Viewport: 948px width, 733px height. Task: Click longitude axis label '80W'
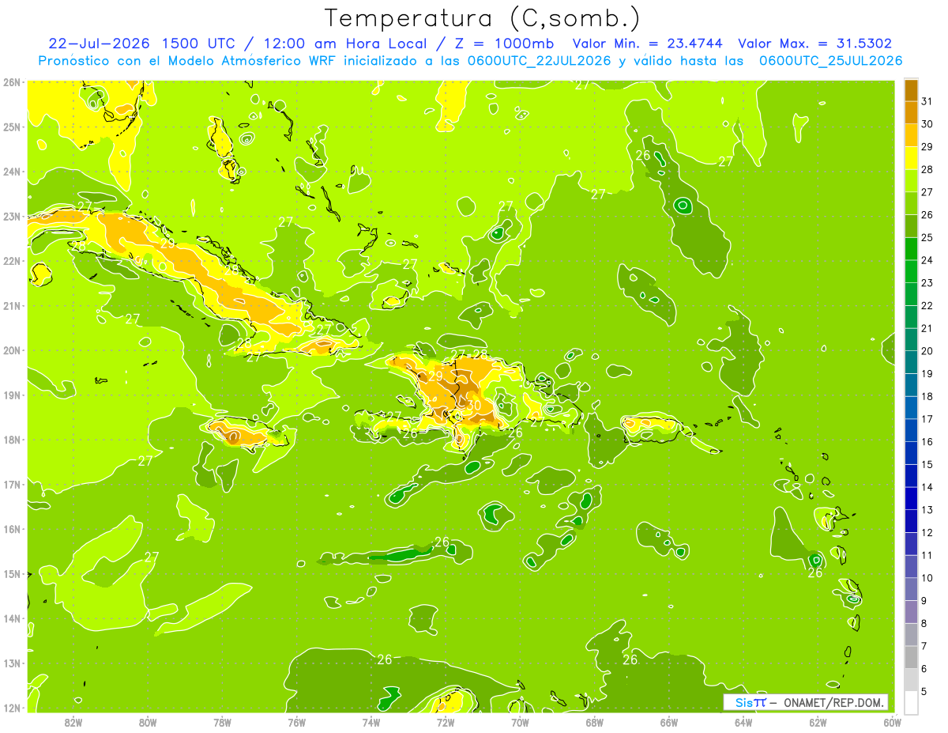148,722
